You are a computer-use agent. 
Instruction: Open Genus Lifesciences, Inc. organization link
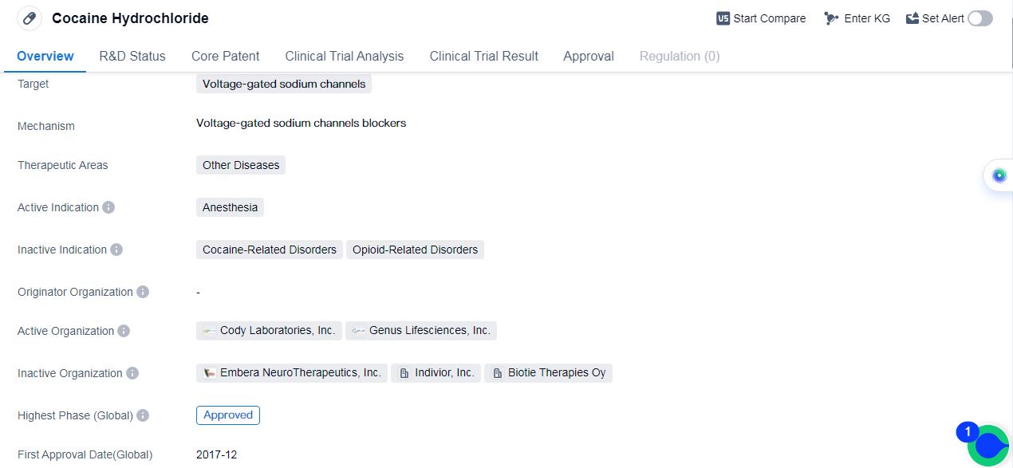(421, 331)
